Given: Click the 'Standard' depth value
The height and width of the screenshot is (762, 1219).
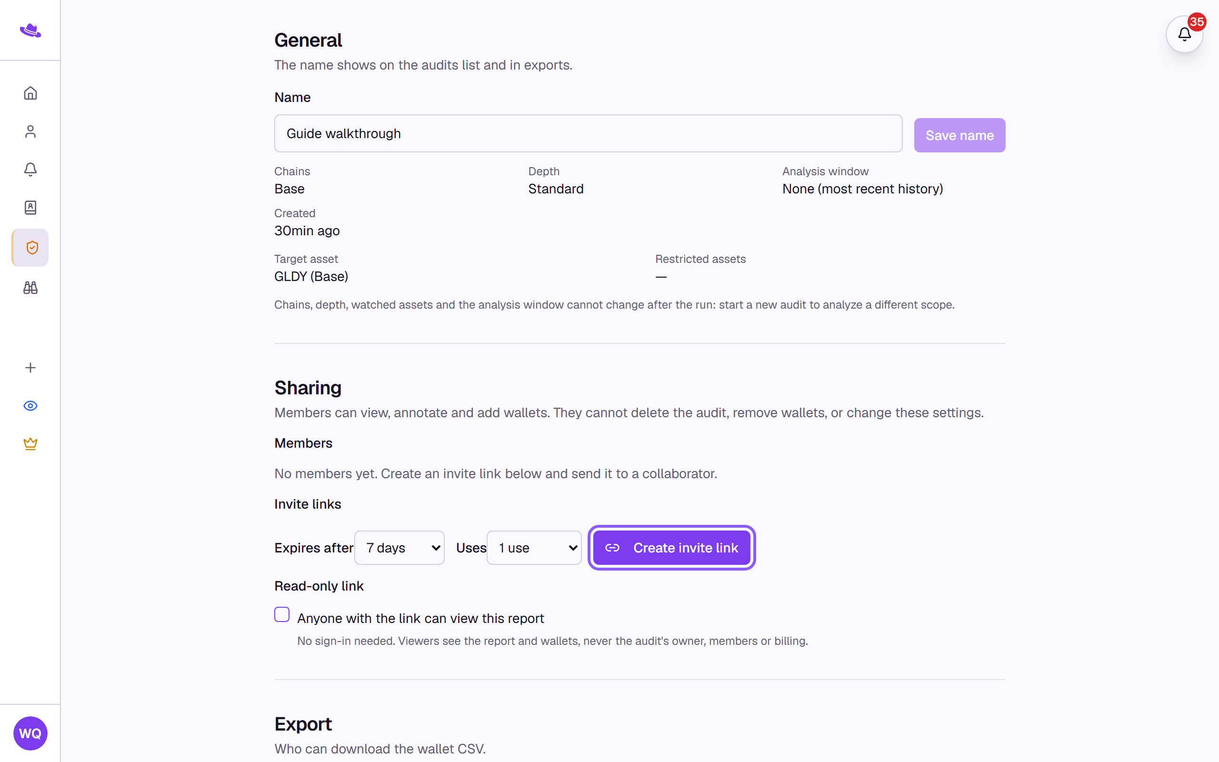Looking at the screenshot, I should point(556,189).
